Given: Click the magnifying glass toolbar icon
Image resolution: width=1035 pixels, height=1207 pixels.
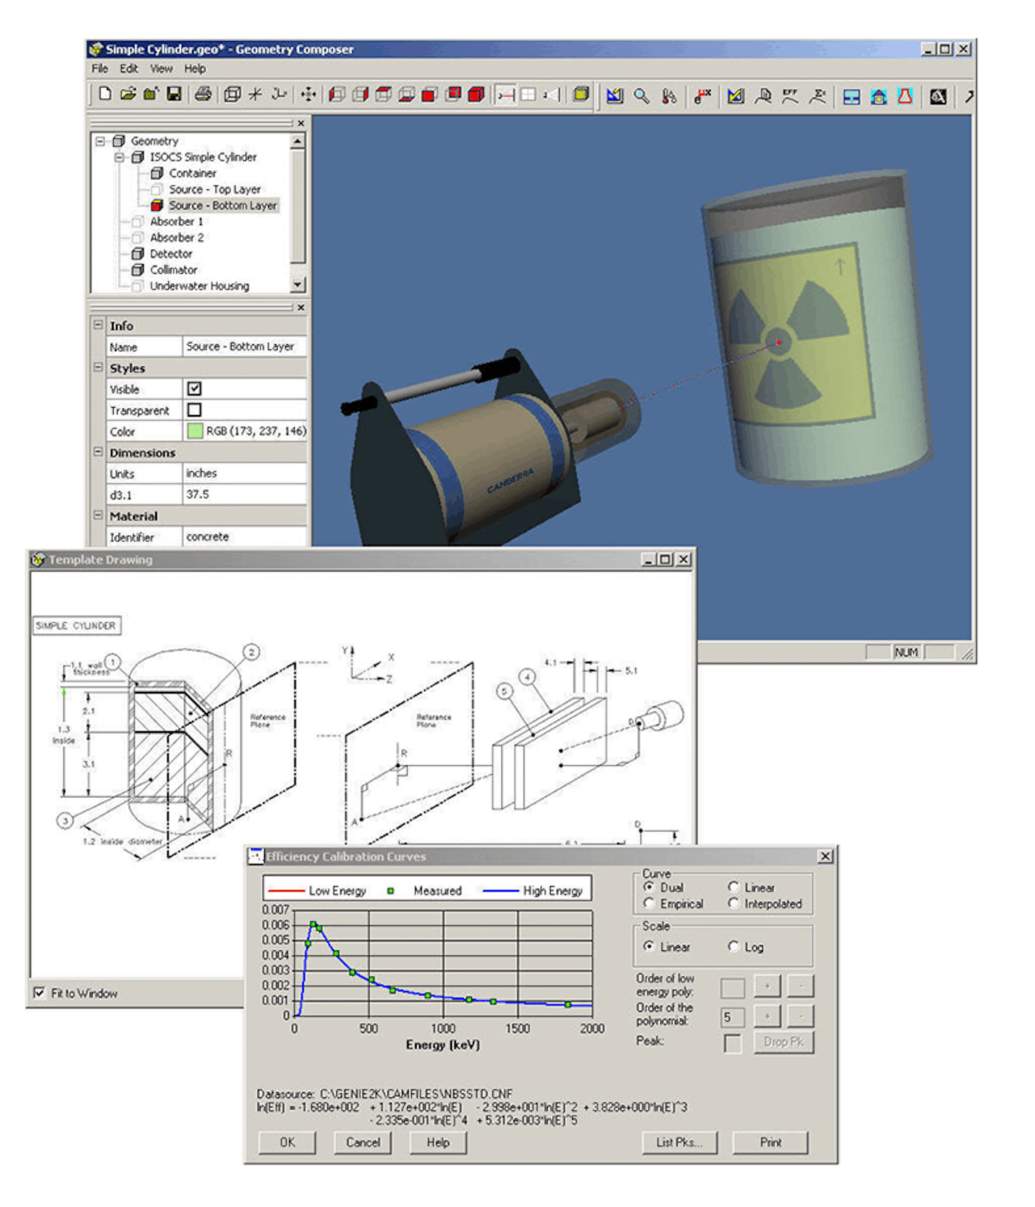Looking at the screenshot, I should coord(641,96).
